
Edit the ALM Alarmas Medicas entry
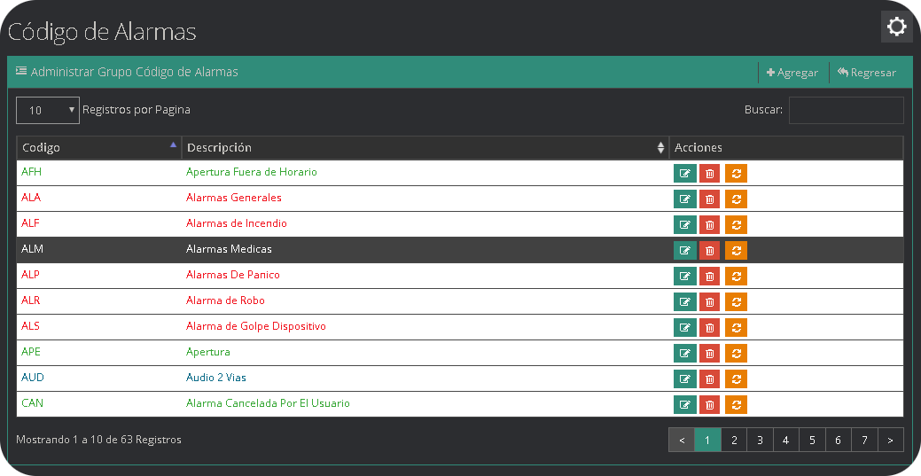pyautogui.click(x=684, y=251)
